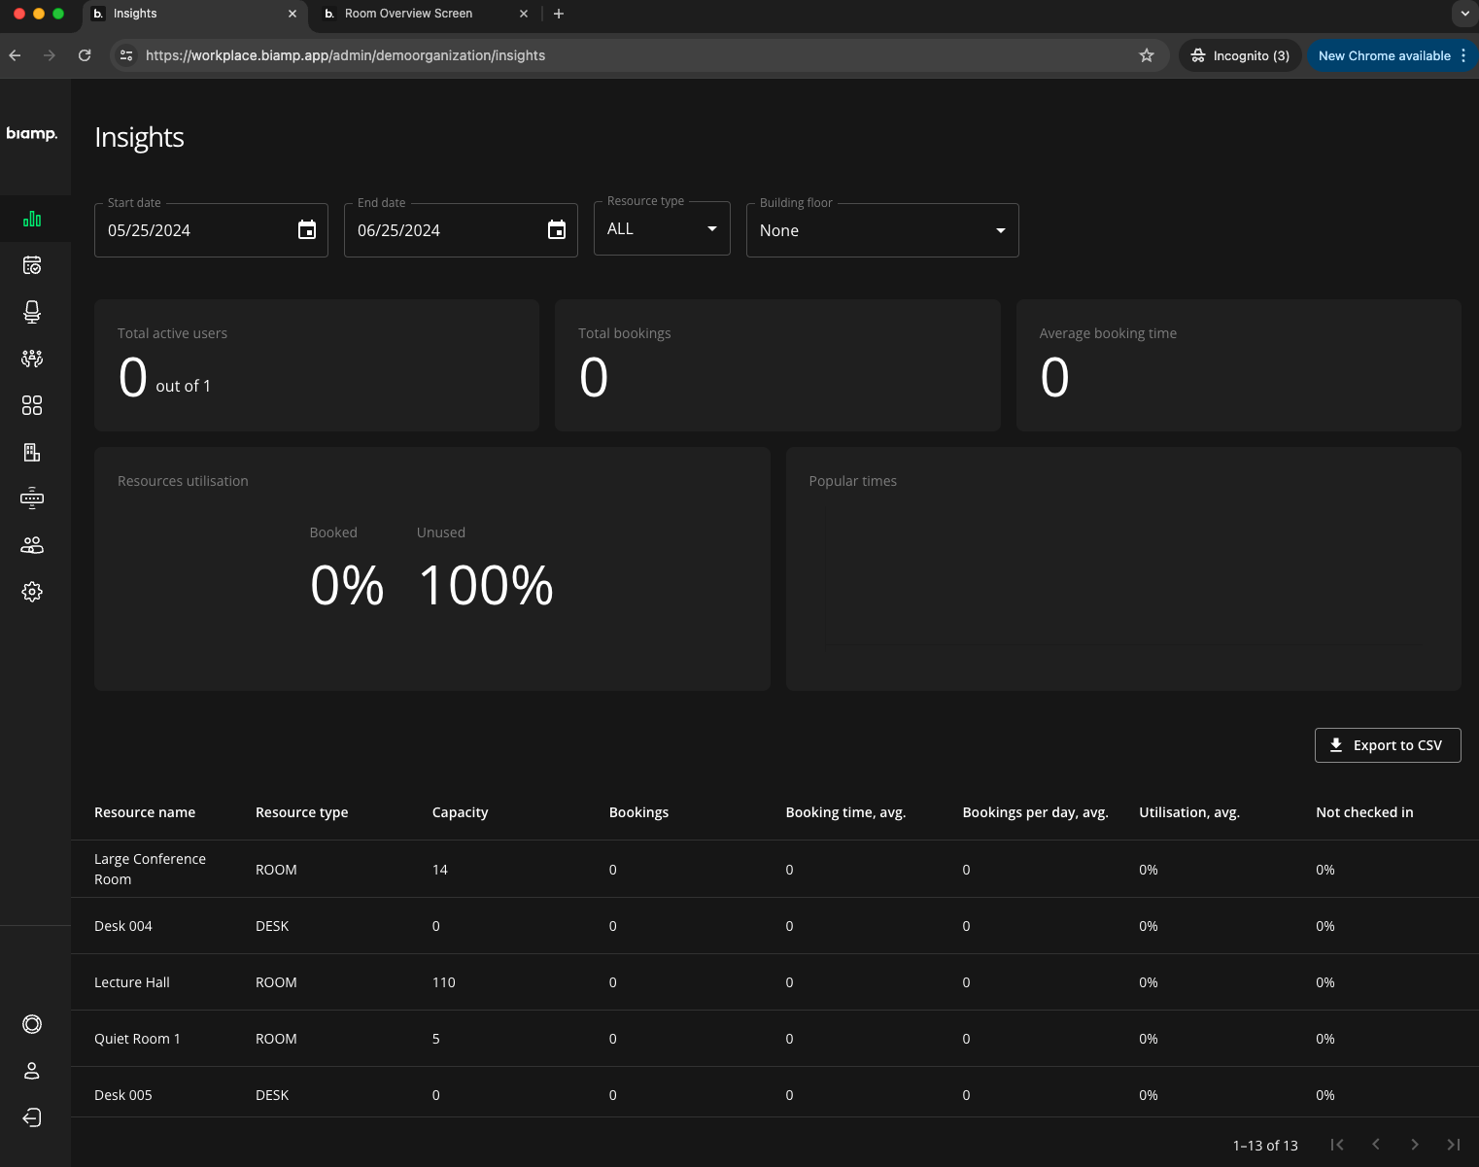Go to first page of table
This screenshot has height=1167, width=1479.
(1337, 1145)
